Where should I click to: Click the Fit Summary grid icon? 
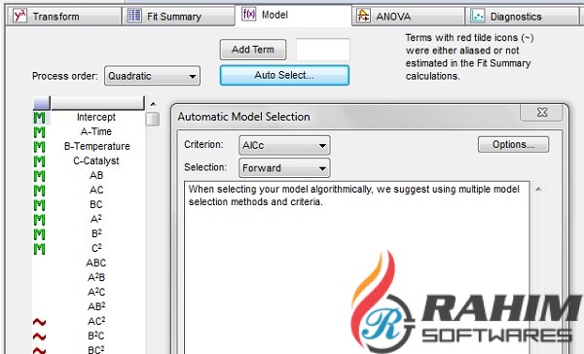point(134,16)
